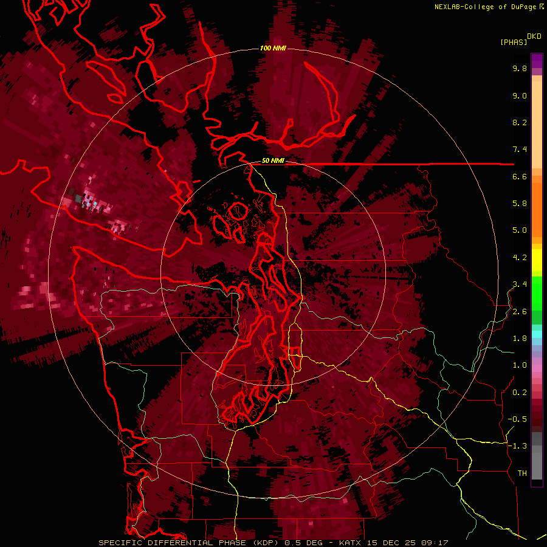Click the TH label on the color scale
The height and width of the screenshot is (547, 547).
click(522, 473)
